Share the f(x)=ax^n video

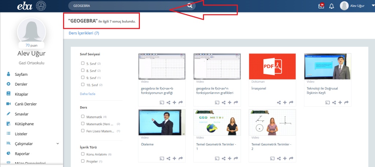224,103
